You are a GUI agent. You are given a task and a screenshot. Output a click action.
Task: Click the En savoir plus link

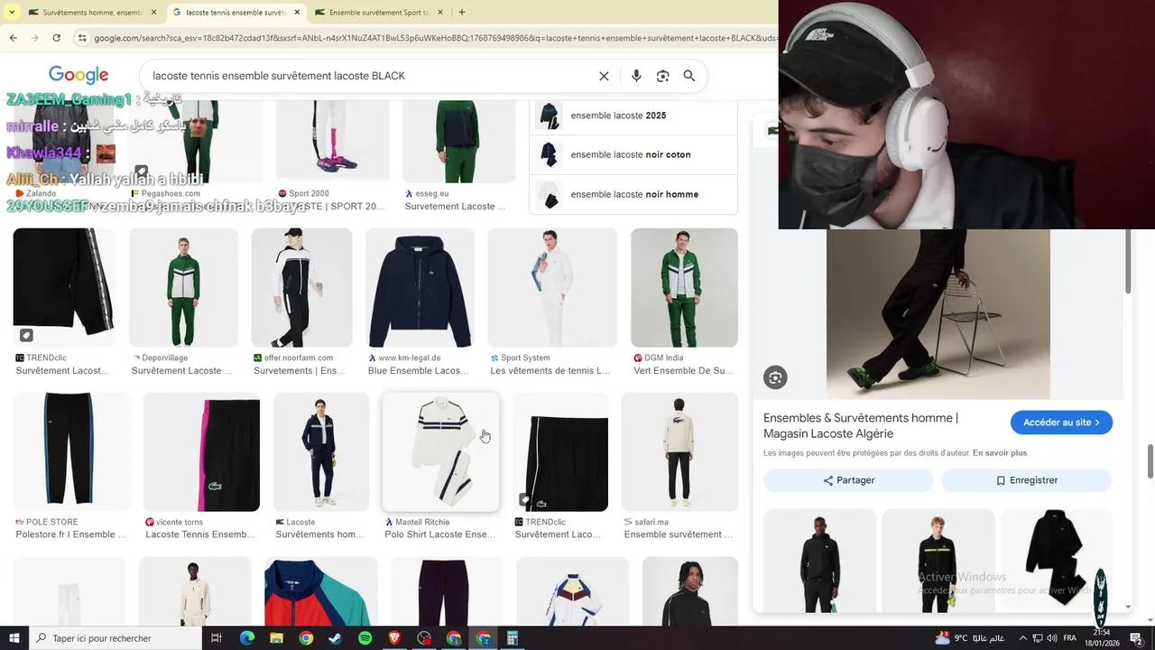point(1000,453)
